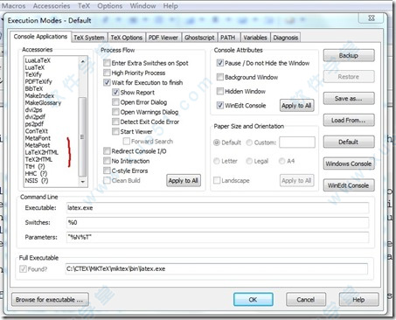Open the Help menu

[x=170, y=6]
